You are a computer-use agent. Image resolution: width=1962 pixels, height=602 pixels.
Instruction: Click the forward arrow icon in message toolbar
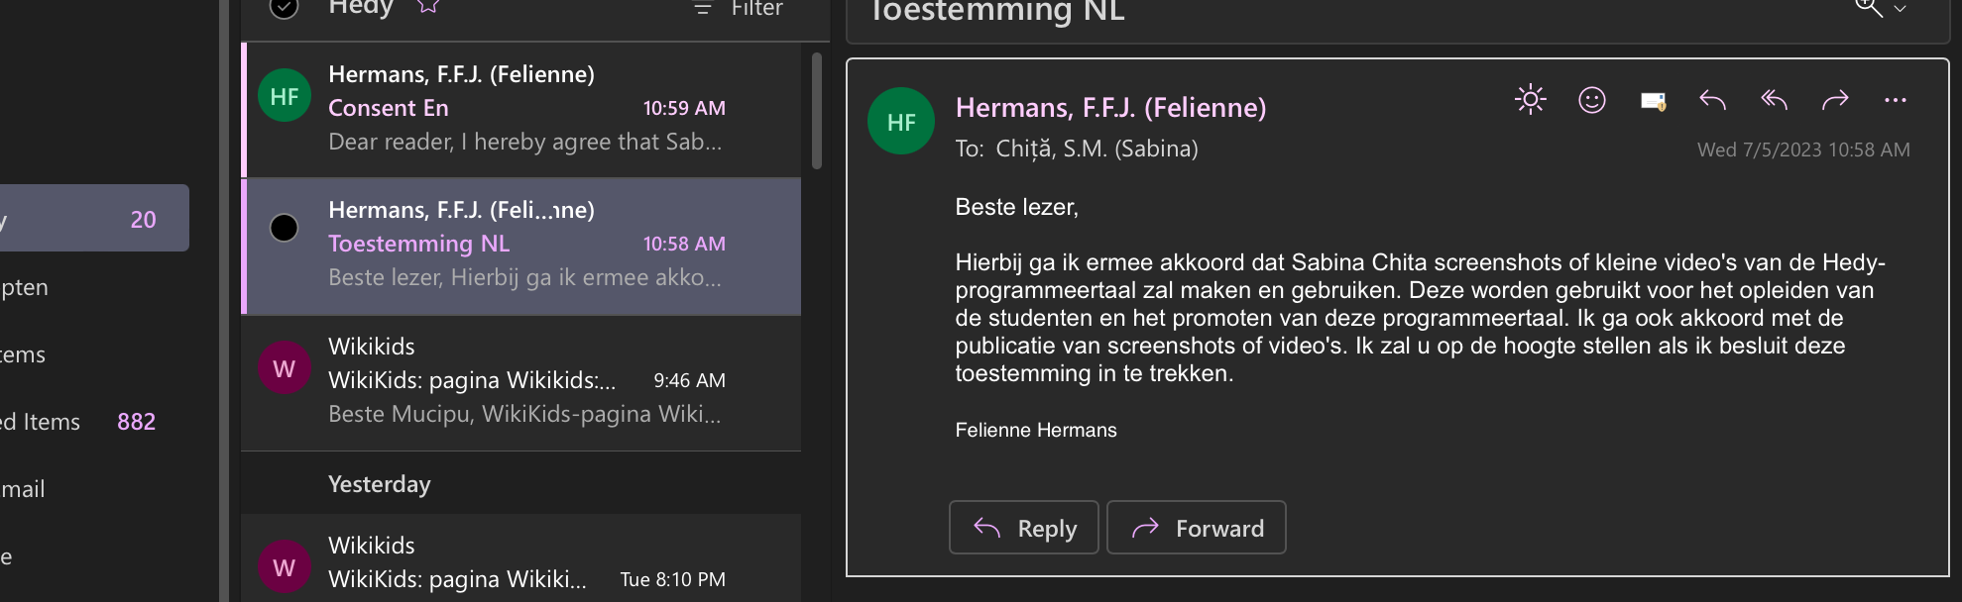click(x=1835, y=100)
